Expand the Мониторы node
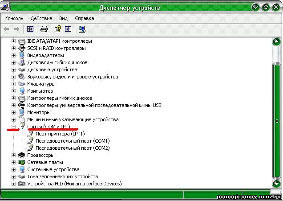 [13, 112]
